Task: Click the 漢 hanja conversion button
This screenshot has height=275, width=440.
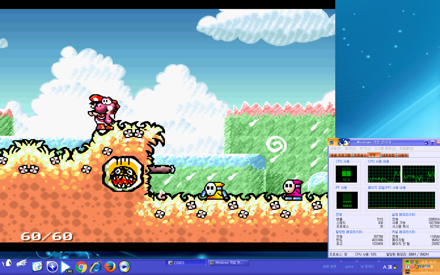Action: tap(390, 267)
